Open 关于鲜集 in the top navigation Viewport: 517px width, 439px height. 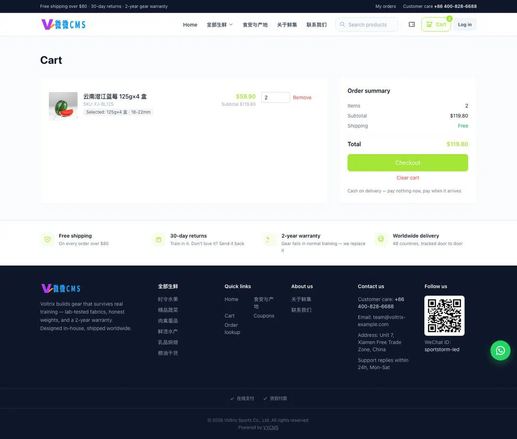point(287,25)
